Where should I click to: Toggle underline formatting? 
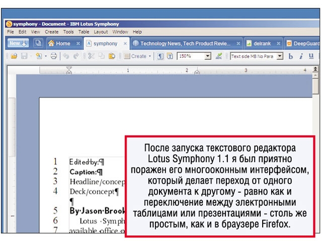[311, 56]
